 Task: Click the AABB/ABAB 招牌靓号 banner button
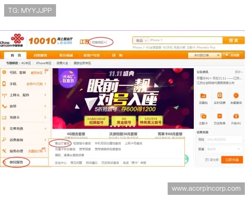tap(96, 121)
